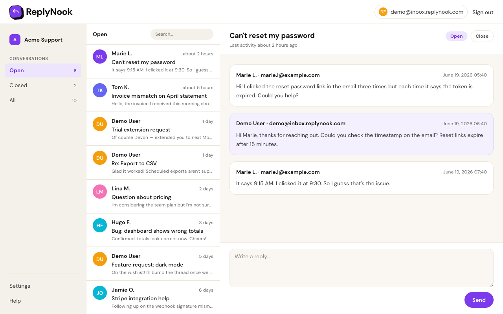Click Hugo F.'s HF avatar

click(100, 225)
